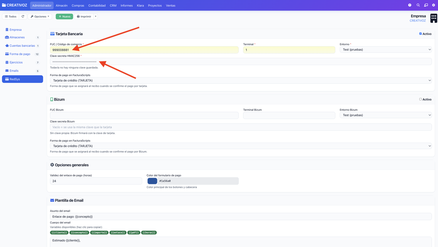Viewport: 438px width, 247px height.
Task: Focus the Asunto del email field
Action: [241, 217]
